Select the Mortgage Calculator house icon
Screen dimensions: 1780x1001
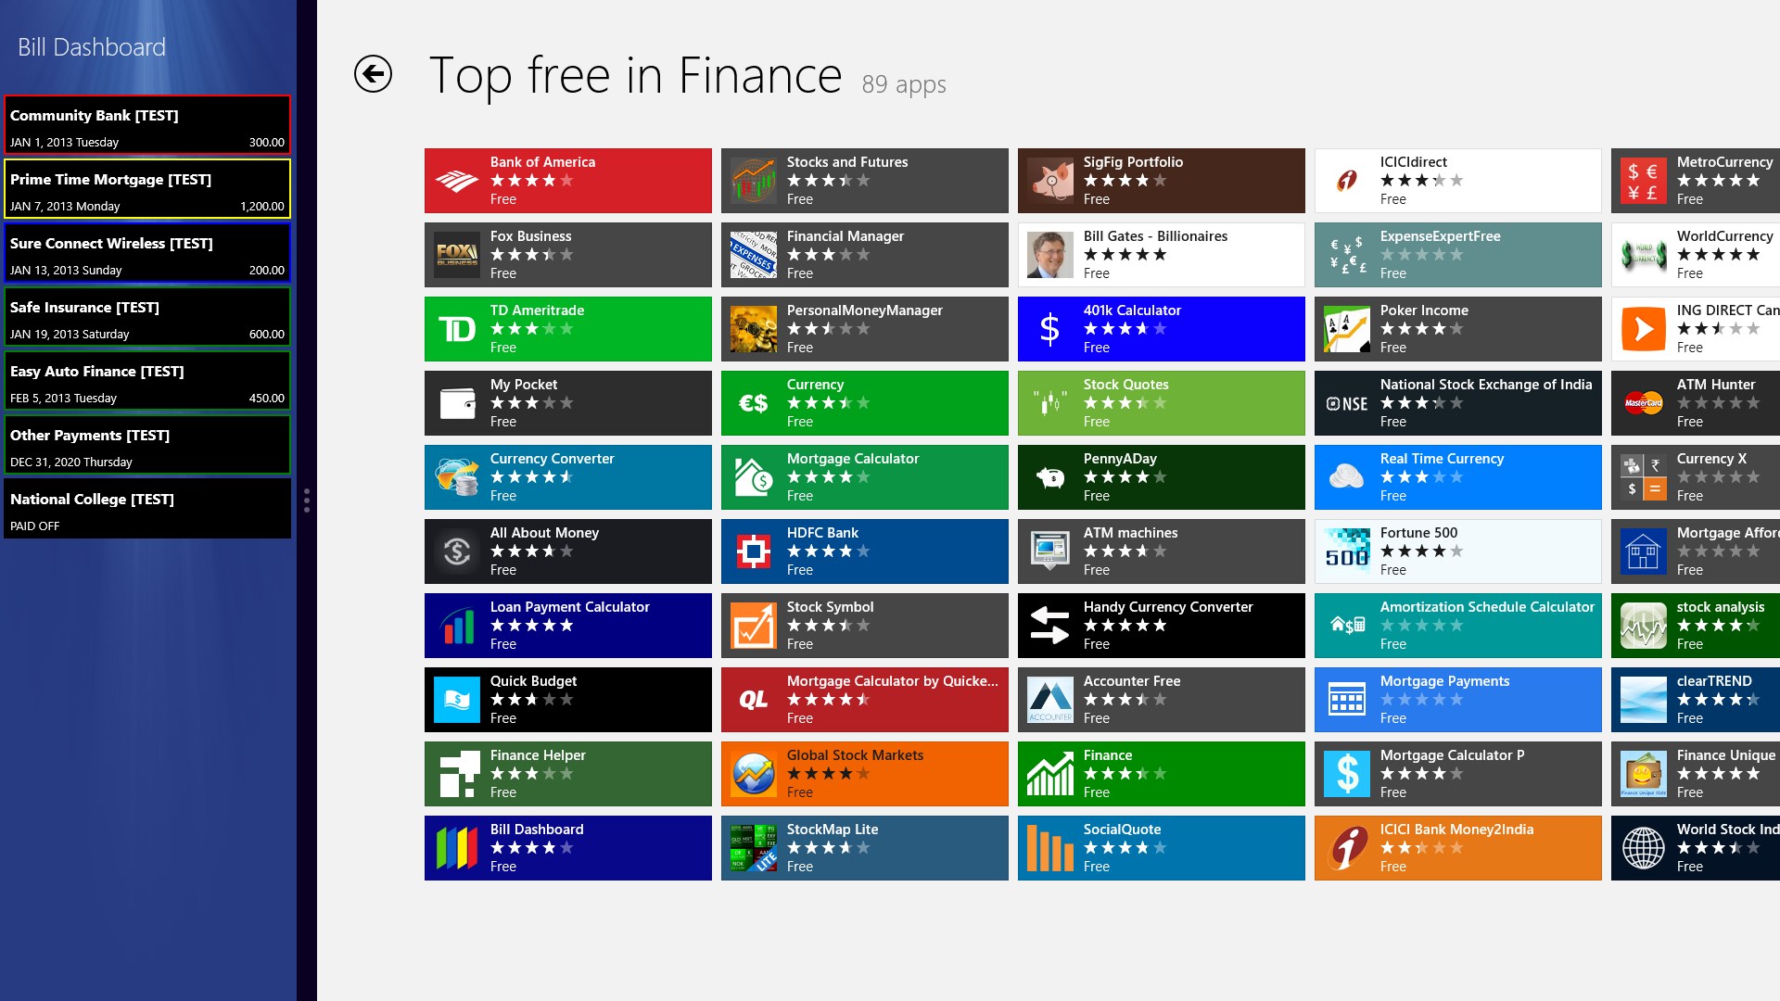[754, 477]
